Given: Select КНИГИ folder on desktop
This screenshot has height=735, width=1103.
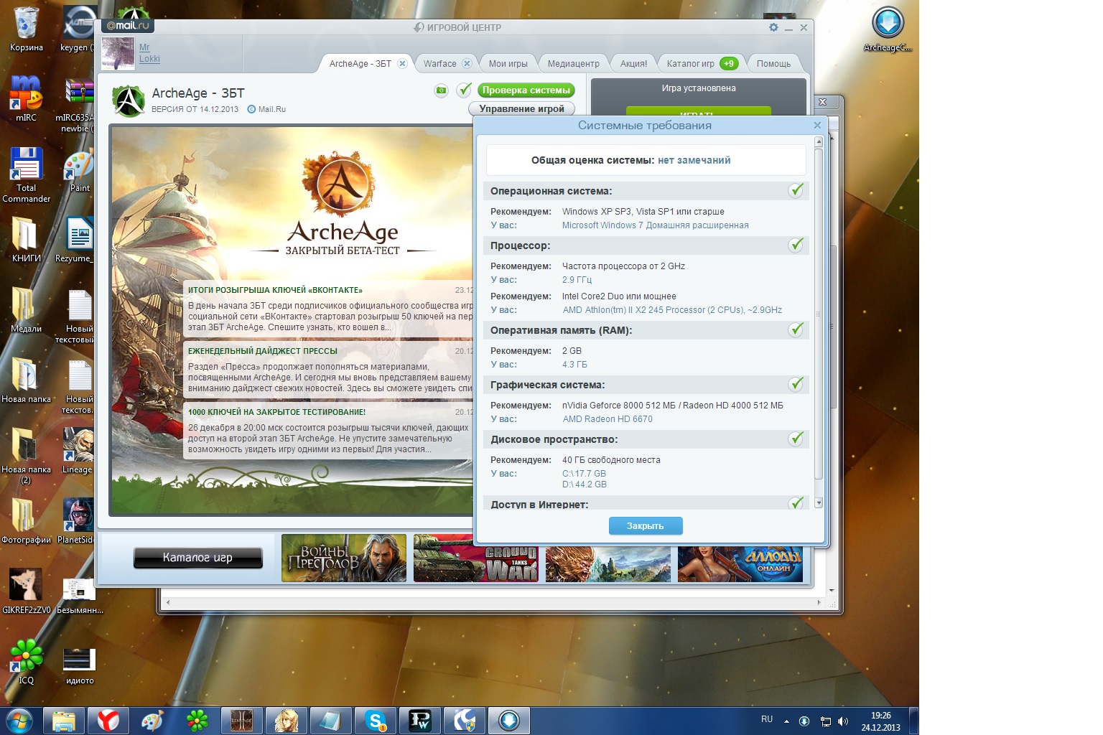Looking at the screenshot, I should click(26, 239).
